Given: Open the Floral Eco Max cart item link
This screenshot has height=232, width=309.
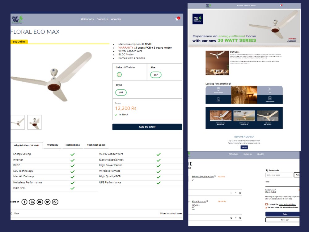Looking at the screenshot, I should 199,201.
